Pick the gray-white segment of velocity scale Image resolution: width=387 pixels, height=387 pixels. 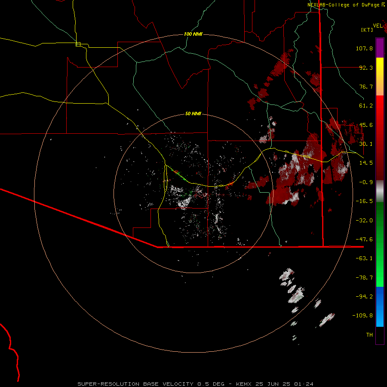pos(380,191)
